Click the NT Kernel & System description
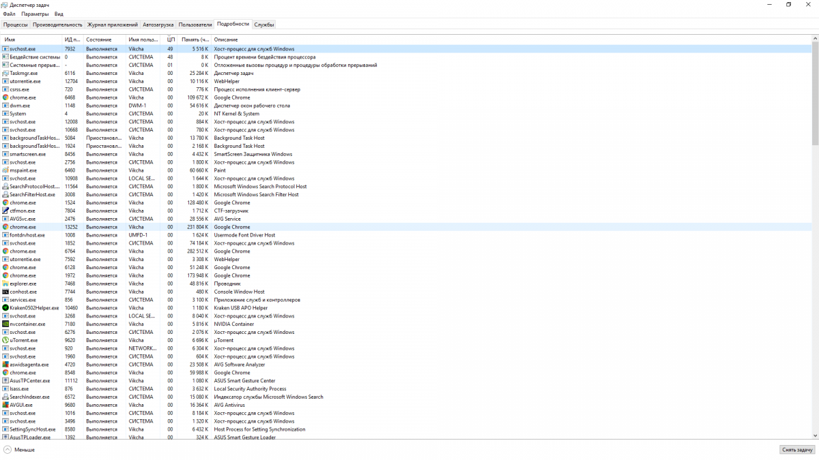 tap(237, 114)
